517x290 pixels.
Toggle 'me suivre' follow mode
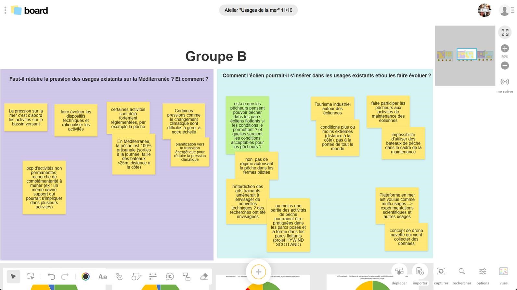coord(505,82)
